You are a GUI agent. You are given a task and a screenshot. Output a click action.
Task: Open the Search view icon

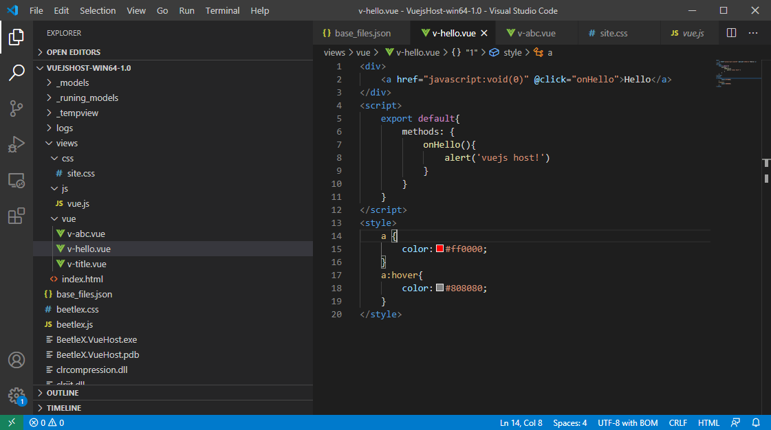point(17,73)
